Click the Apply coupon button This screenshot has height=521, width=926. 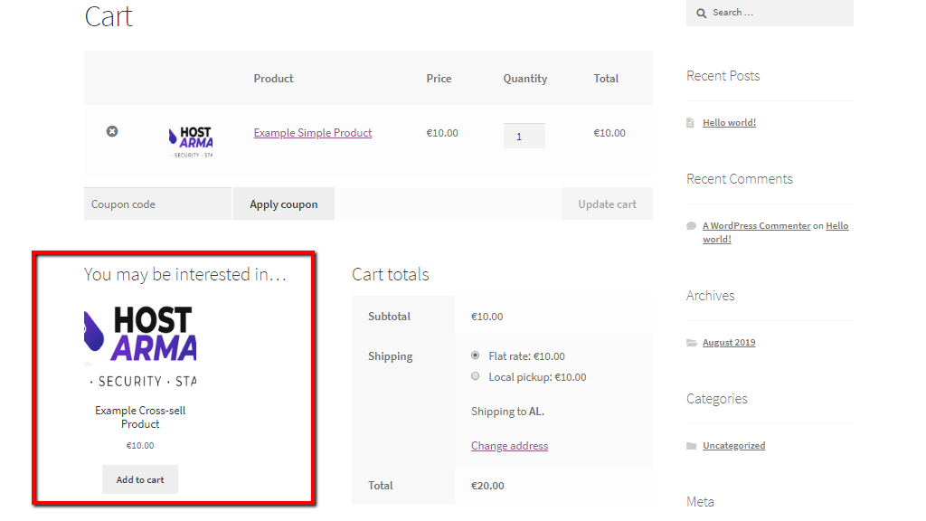click(x=284, y=204)
